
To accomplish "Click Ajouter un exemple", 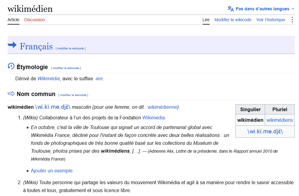I will 52,171.
